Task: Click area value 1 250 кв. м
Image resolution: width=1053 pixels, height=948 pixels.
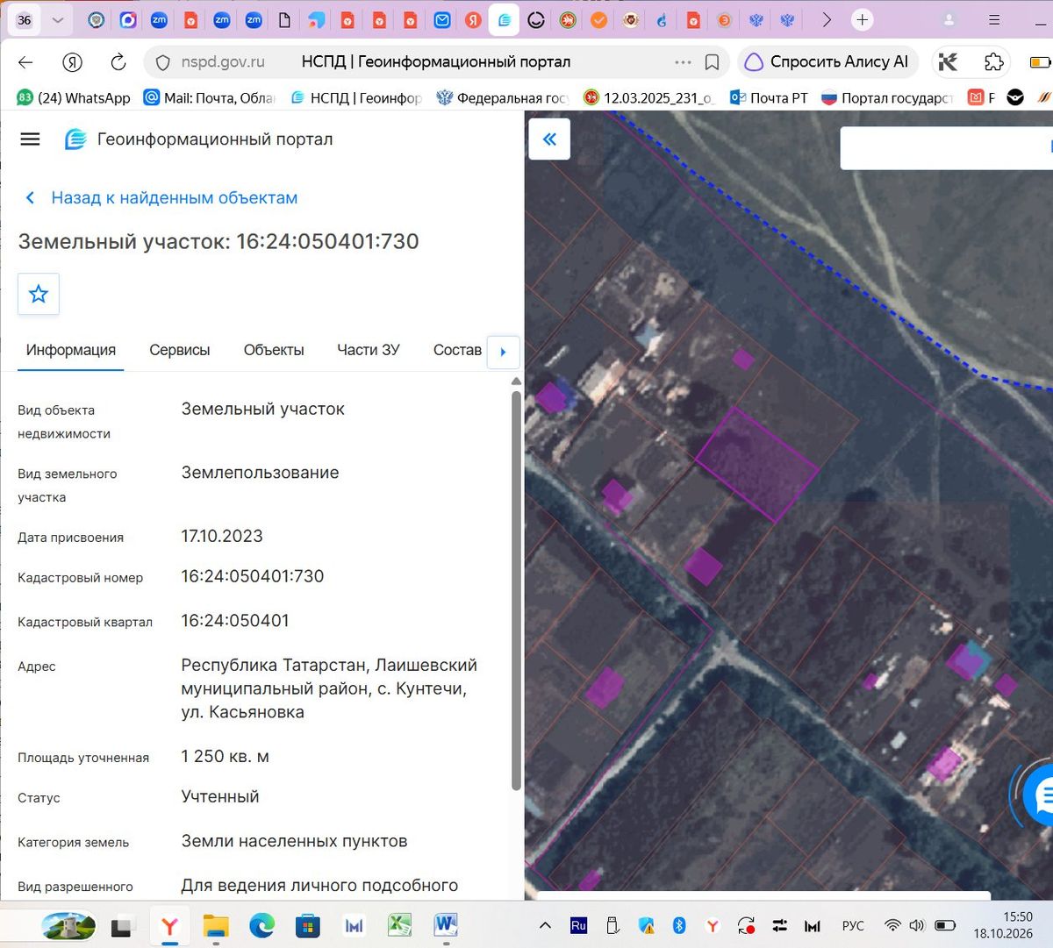Action: coord(226,756)
